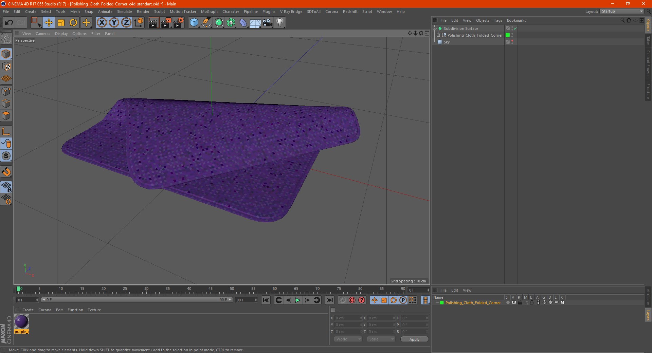Play the animation forward
652x353 pixels.
(297, 300)
